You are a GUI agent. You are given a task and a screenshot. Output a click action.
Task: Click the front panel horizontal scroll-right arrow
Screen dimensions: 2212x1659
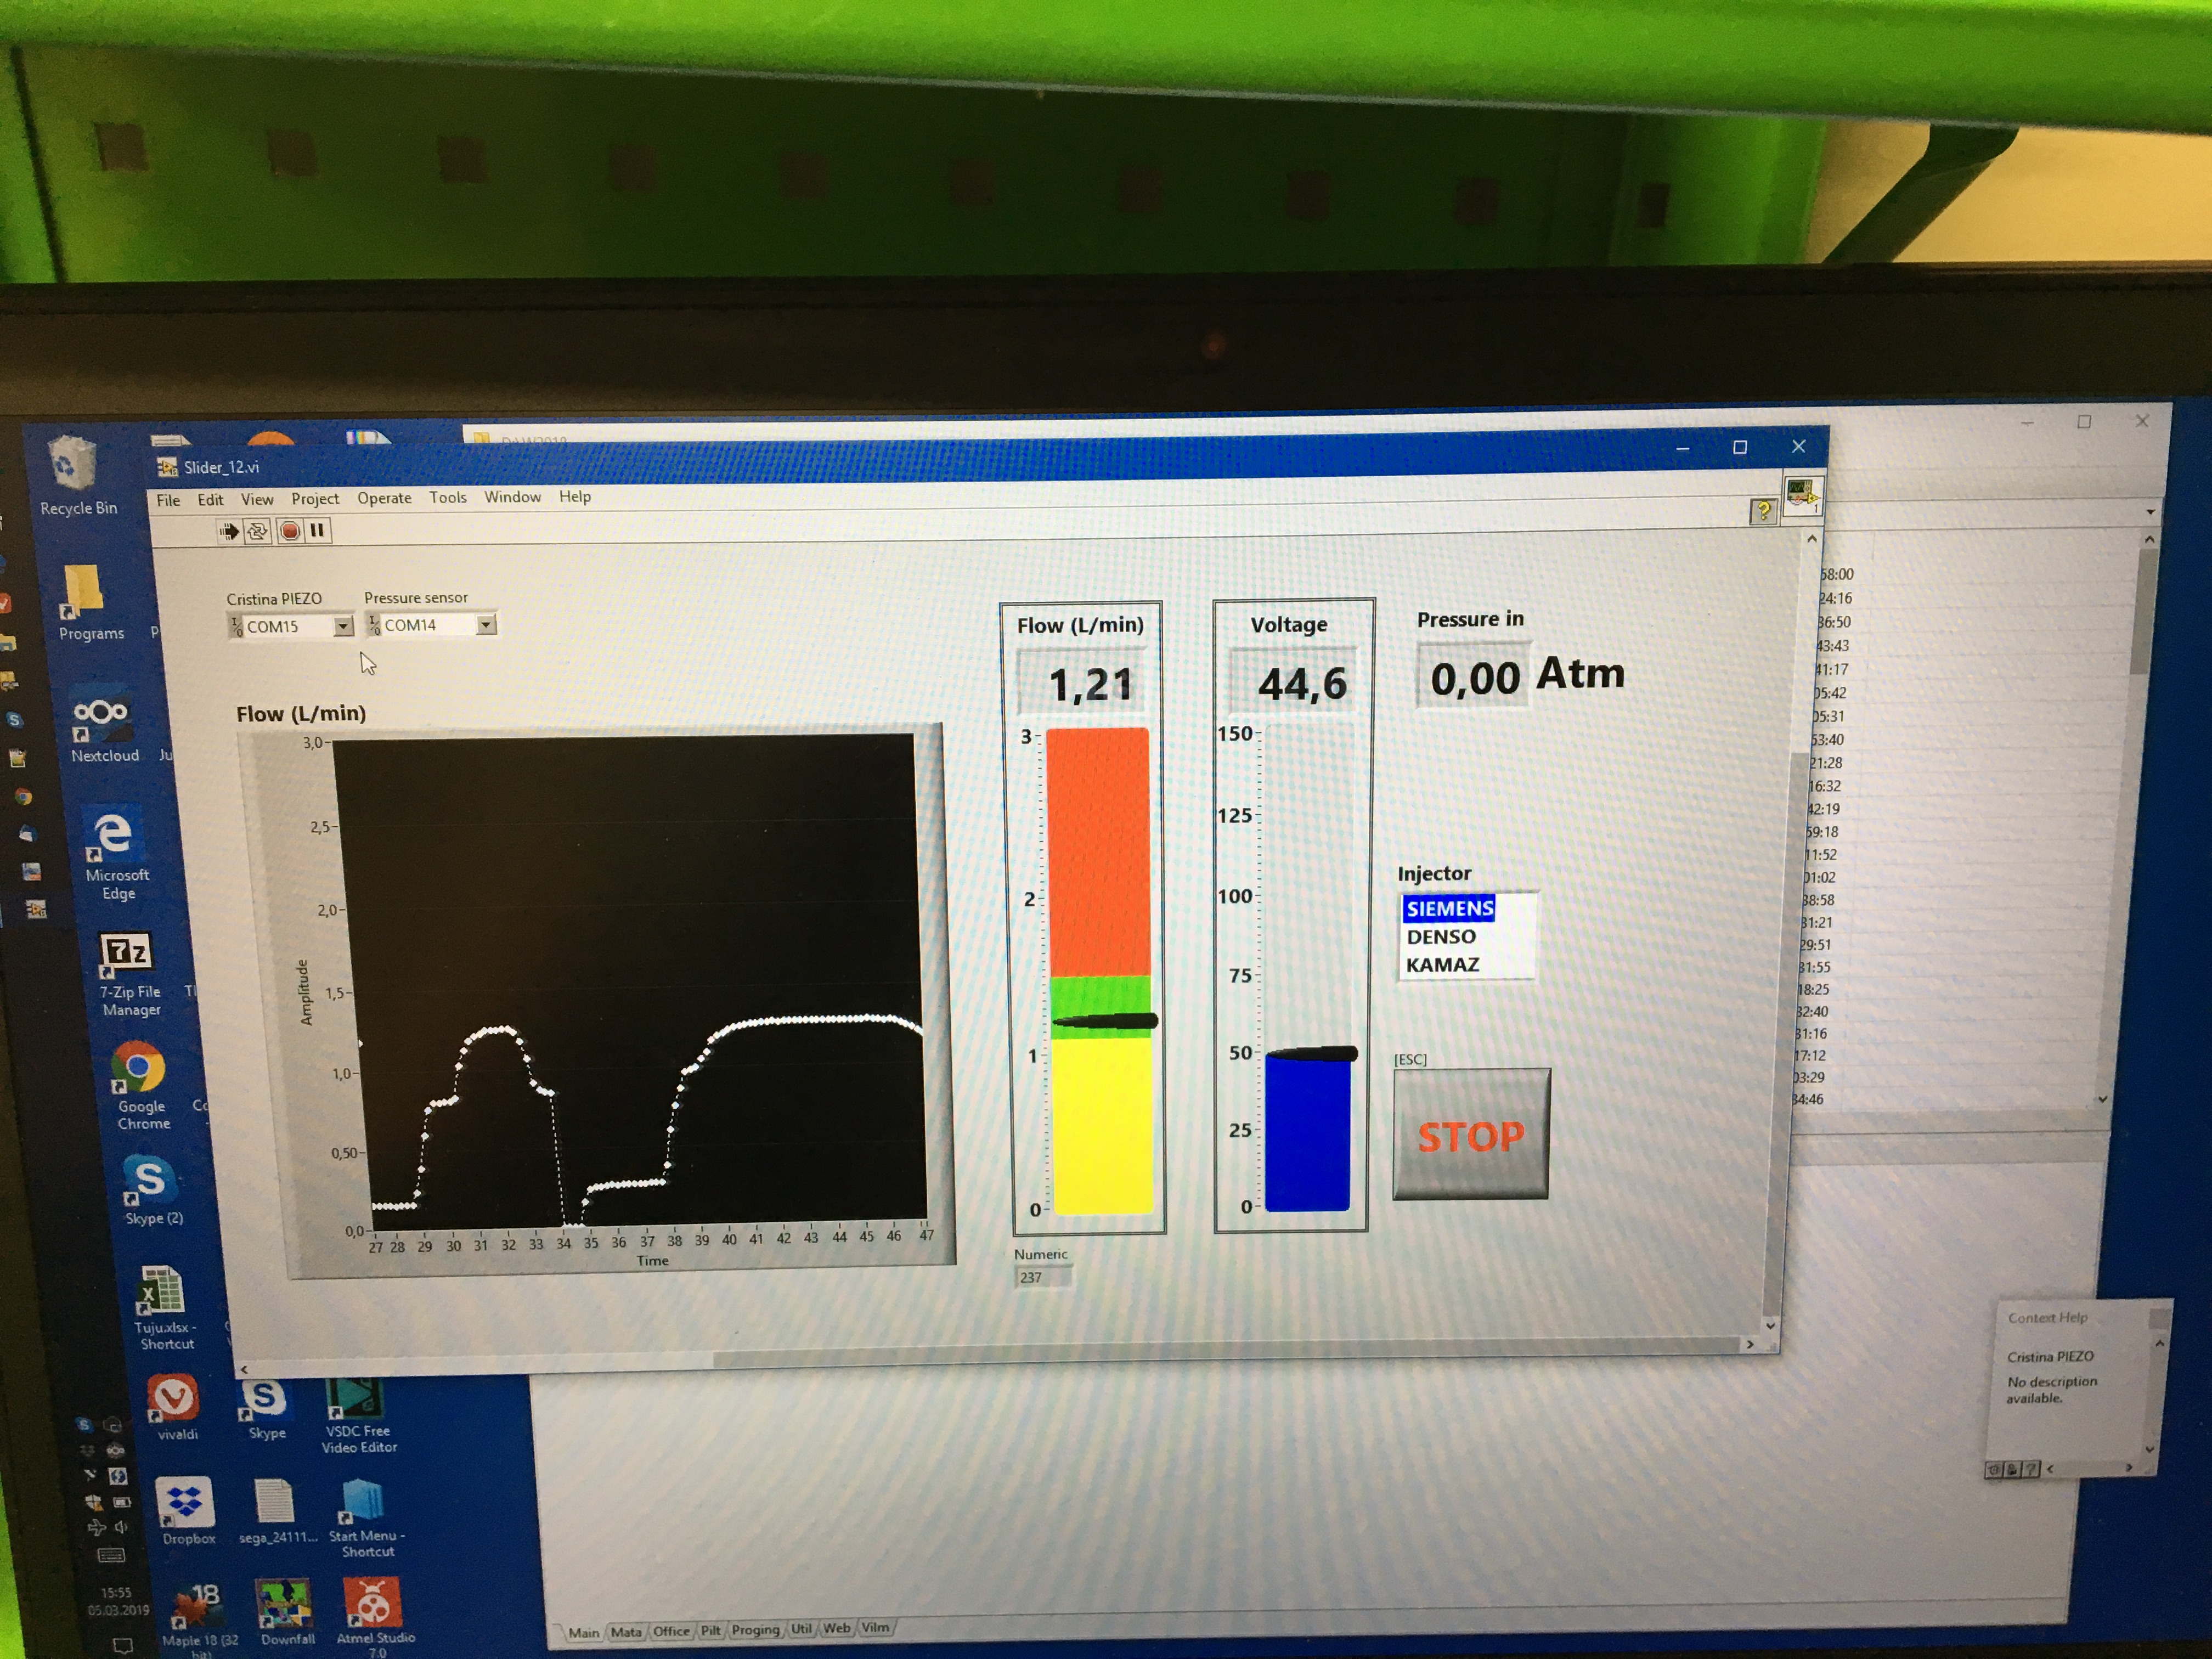tap(1750, 1345)
